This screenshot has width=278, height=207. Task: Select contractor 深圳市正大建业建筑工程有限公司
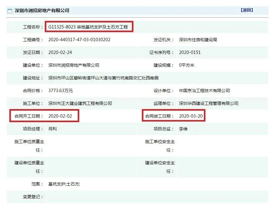[x=80, y=103]
